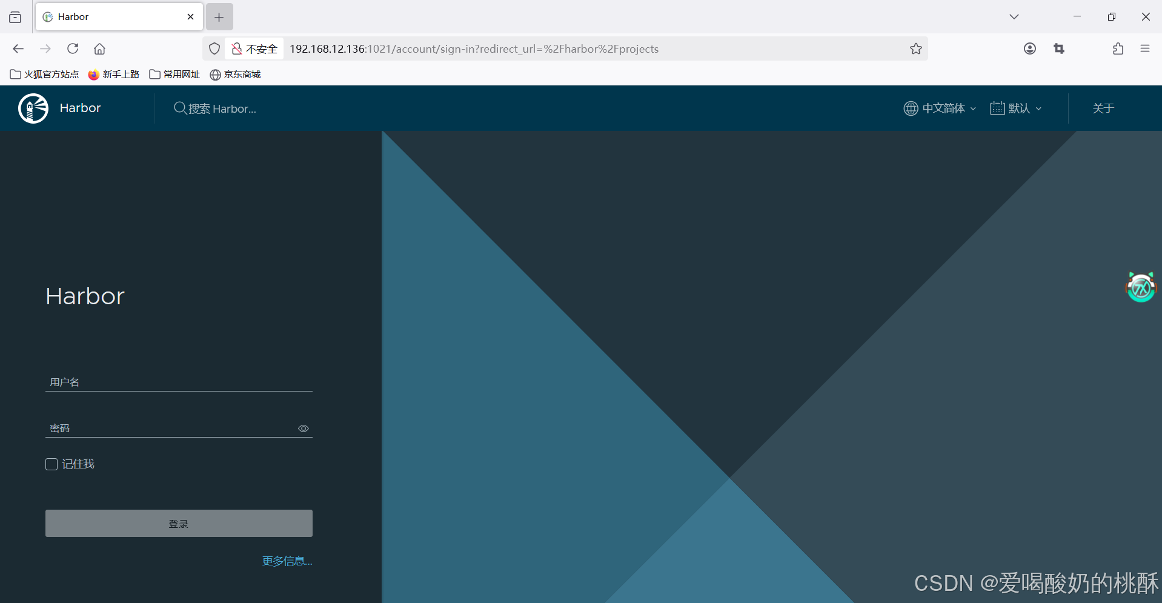
Task: Focus the 用户名 username field
Action: coord(179,382)
